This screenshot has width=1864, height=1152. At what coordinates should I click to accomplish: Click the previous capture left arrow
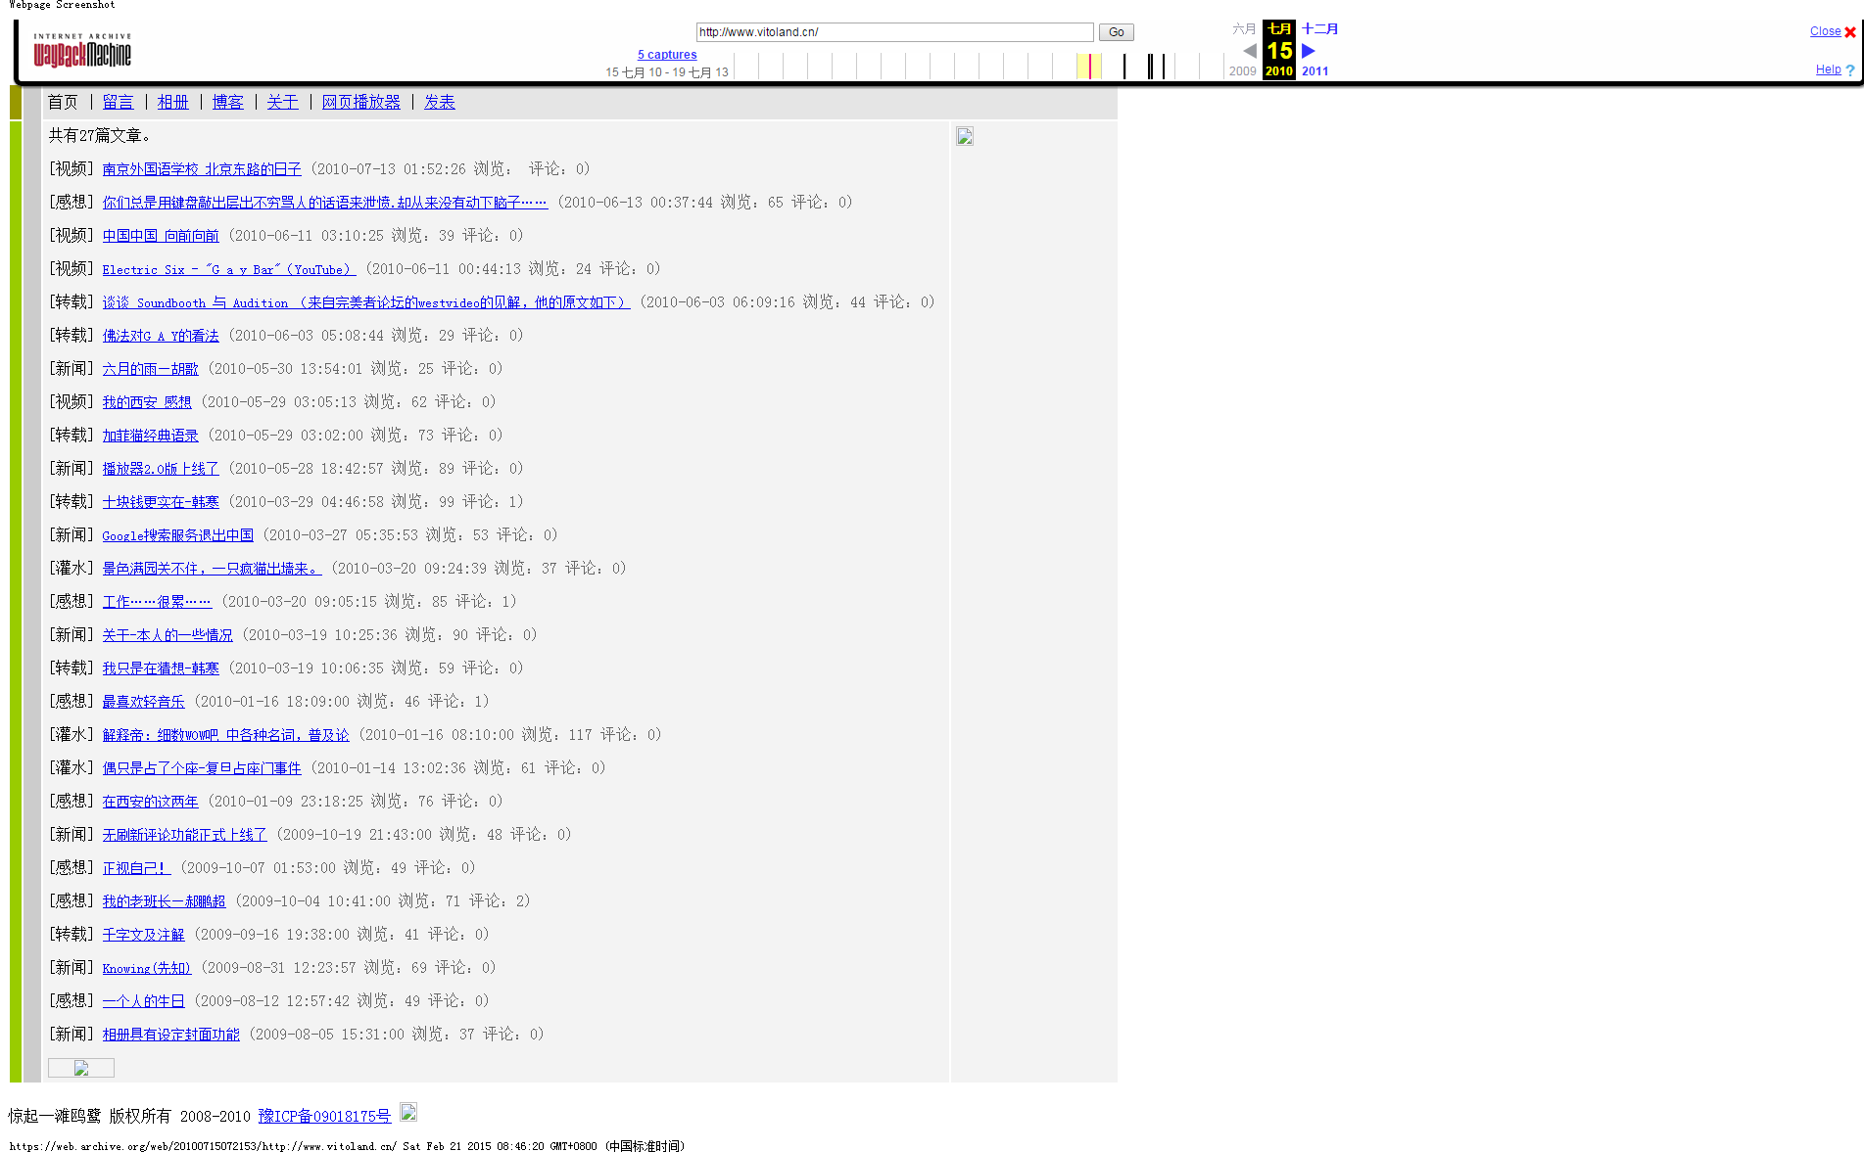[x=1249, y=51]
